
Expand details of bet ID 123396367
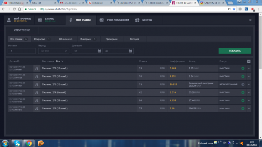(249, 68)
